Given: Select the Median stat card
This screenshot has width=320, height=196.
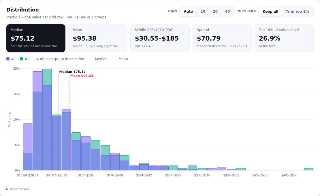Looking at the screenshot, I should (36, 38).
